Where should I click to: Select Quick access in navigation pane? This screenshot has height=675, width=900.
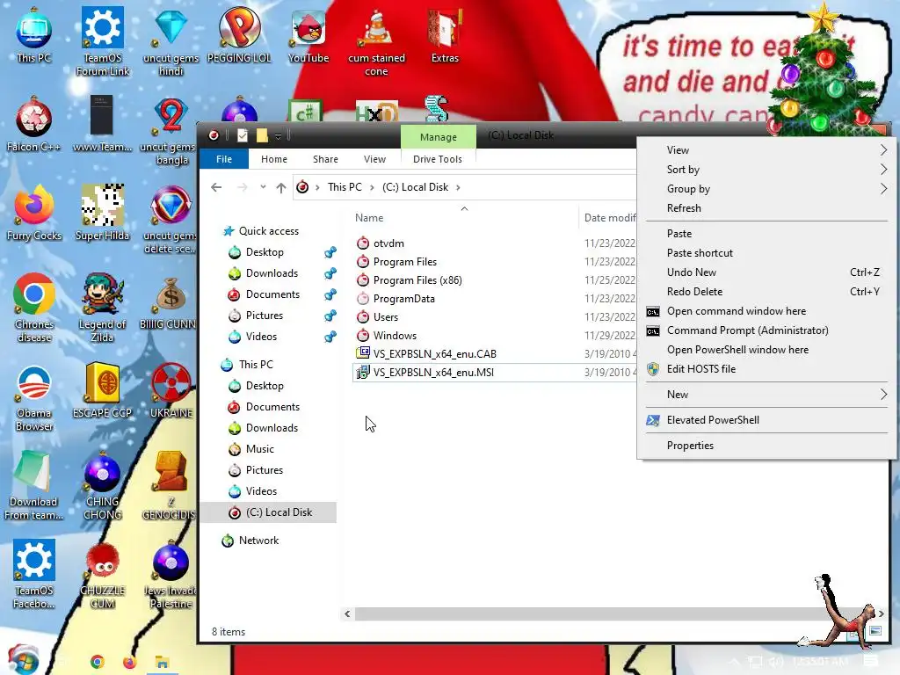coord(269,231)
